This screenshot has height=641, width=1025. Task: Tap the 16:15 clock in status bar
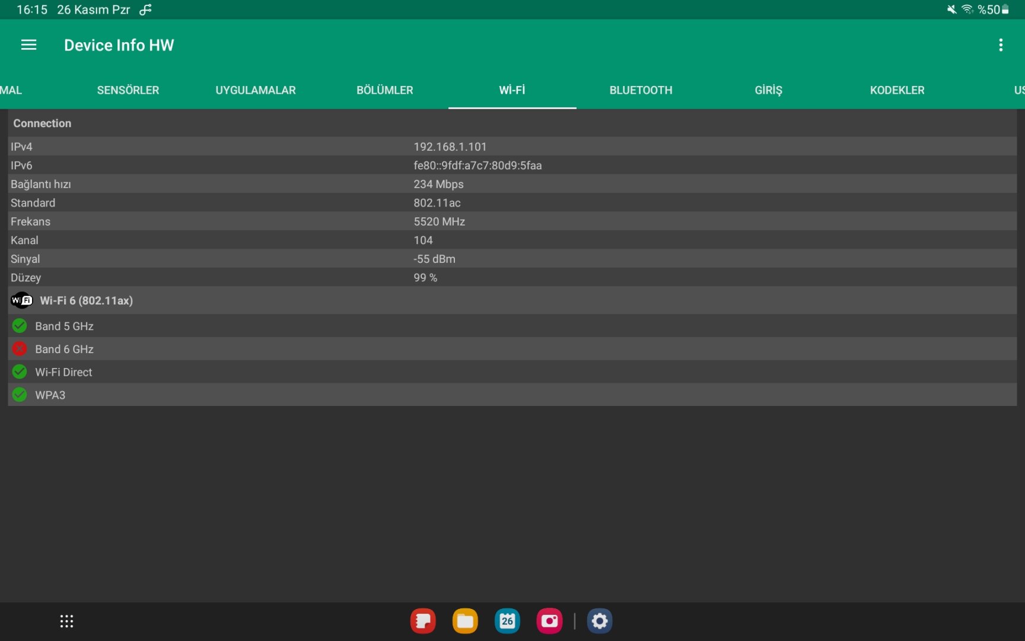click(x=32, y=9)
